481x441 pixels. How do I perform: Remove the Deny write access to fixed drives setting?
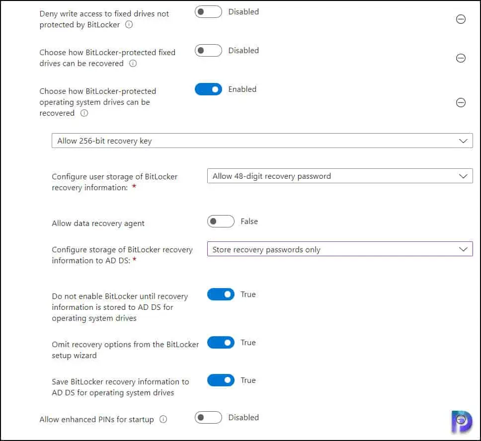[461, 19]
